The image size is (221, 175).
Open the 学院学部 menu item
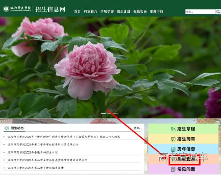tap(107, 11)
